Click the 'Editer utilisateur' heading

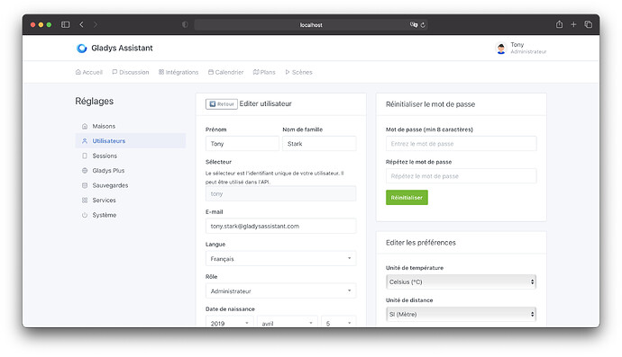coord(265,103)
